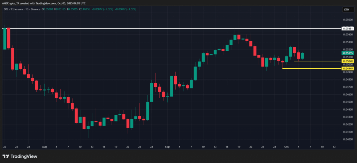Click the green 0.05155 current price tag

348,53
